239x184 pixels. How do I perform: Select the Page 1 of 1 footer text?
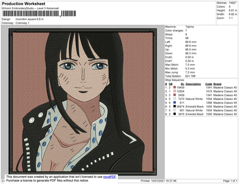tap(230, 181)
